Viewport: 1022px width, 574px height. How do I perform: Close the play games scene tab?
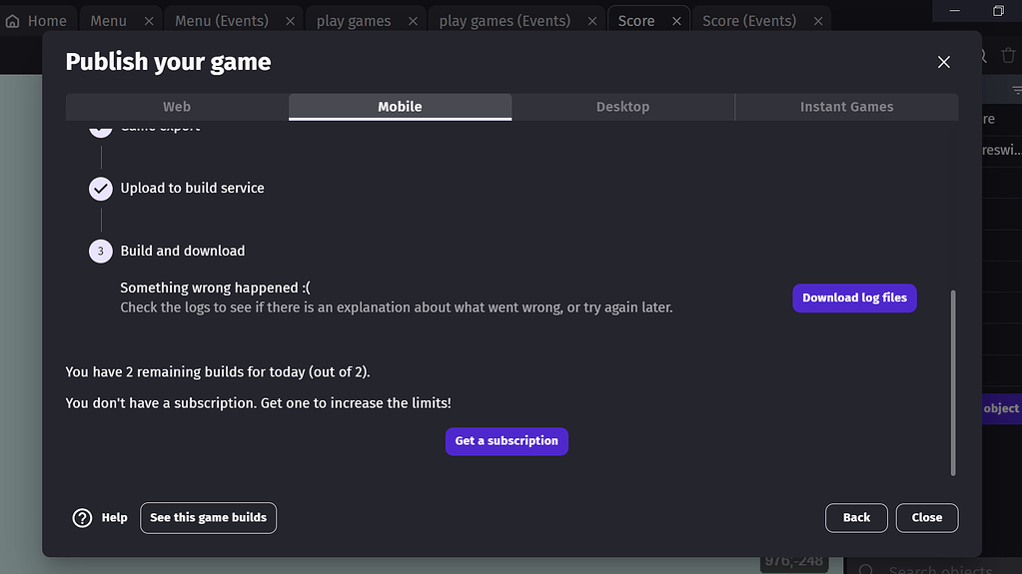pos(413,21)
